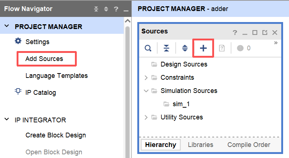This screenshot has height=158, width=289.
Task: Click the search icon in Sources panel
Action: click(148, 48)
